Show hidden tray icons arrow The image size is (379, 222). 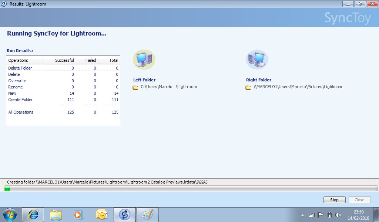tap(302, 215)
